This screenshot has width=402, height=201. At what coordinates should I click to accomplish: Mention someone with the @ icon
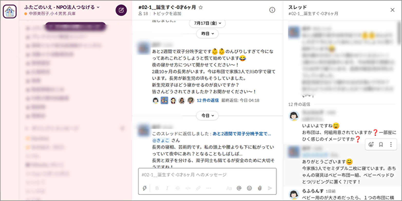(x=239, y=188)
